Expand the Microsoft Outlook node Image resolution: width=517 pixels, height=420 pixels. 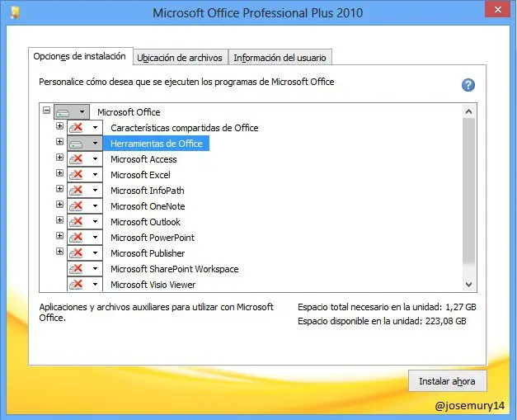(59, 219)
